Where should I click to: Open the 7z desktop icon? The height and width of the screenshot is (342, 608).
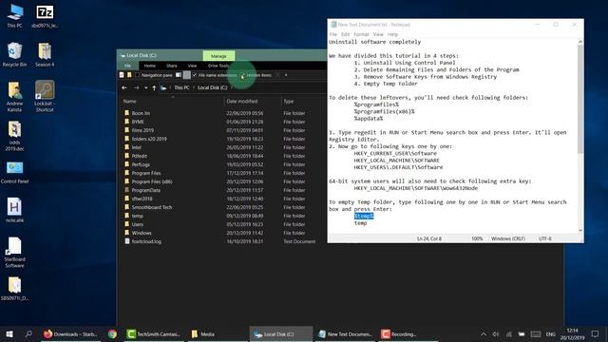pyautogui.click(x=45, y=15)
